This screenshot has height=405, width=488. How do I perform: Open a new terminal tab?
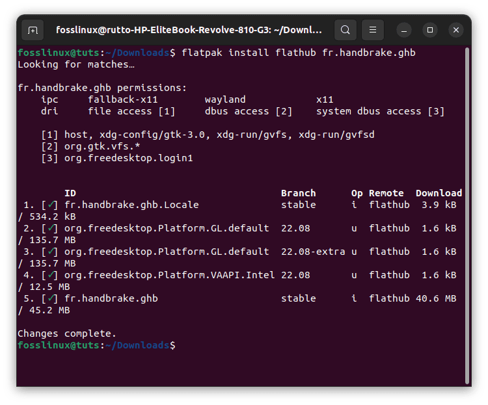click(33, 30)
